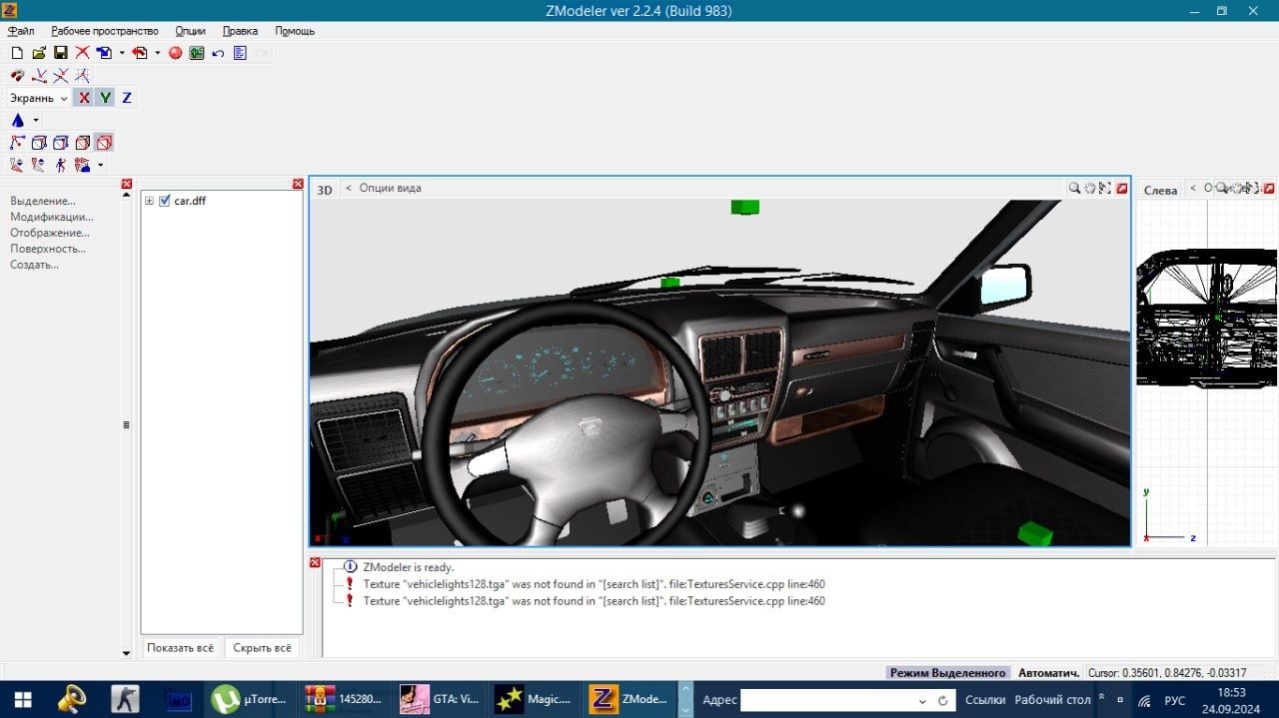Open the Поверхность... command group
Image resolution: width=1279 pixels, height=718 pixels.
click(48, 249)
